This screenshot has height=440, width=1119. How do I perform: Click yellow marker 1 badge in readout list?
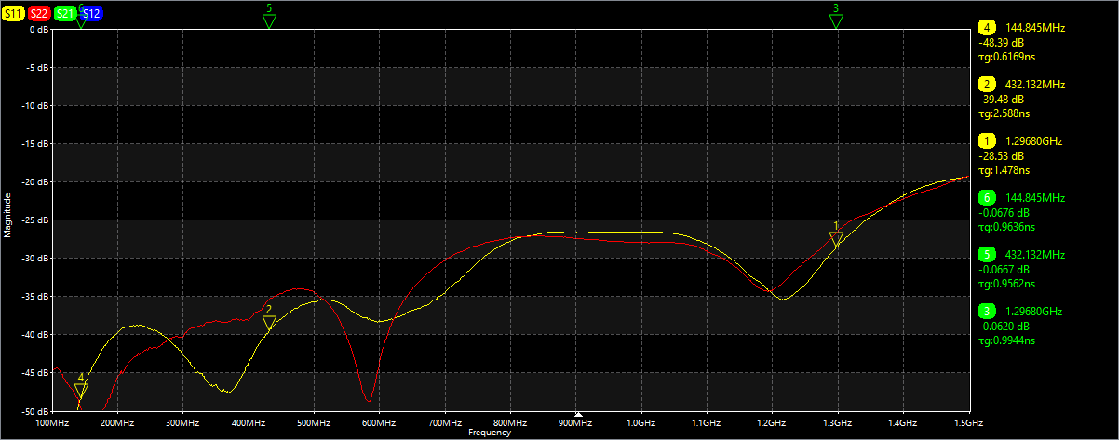pos(987,141)
